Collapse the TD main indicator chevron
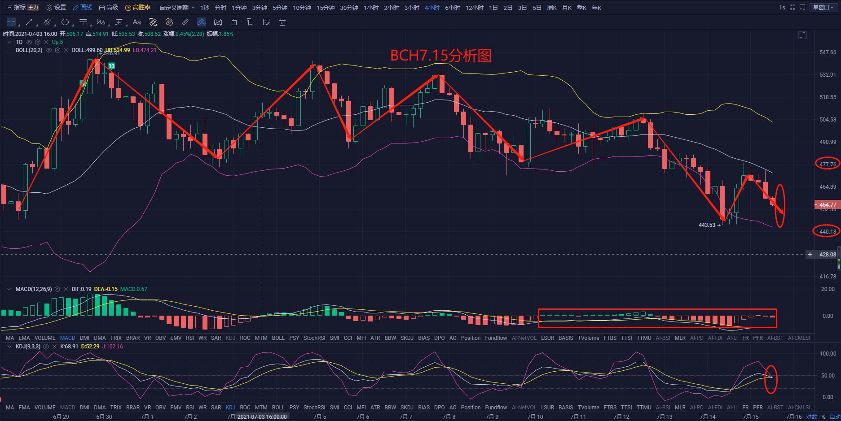 click(x=9, y=42)
